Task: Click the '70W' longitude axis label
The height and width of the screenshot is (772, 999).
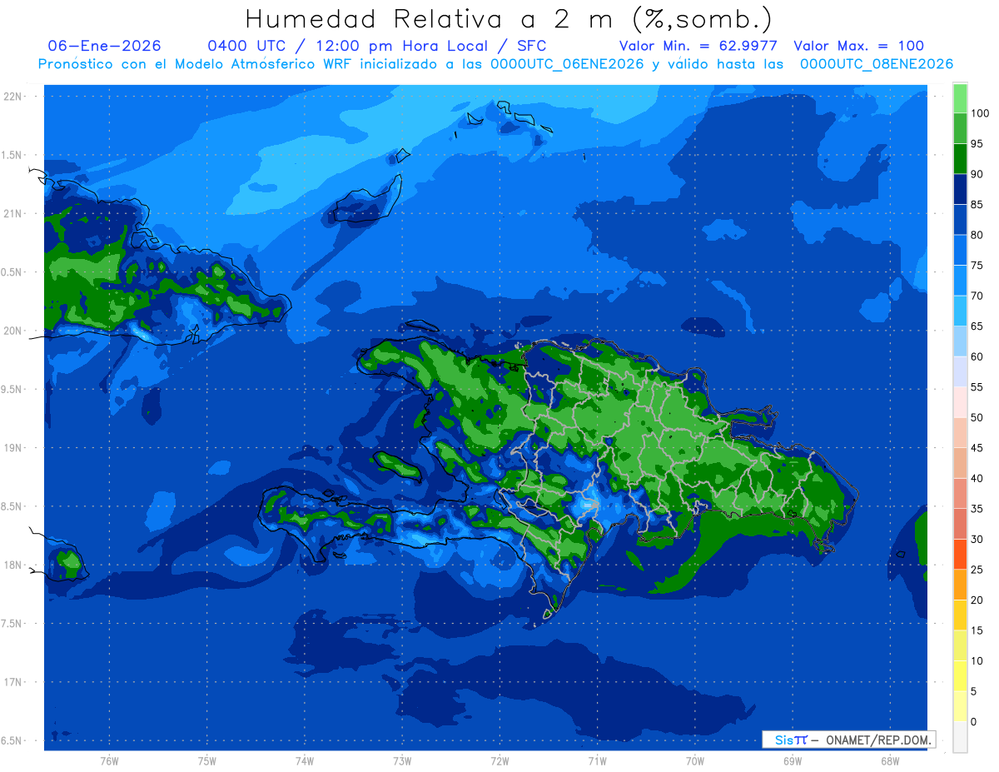Action: 695,760
